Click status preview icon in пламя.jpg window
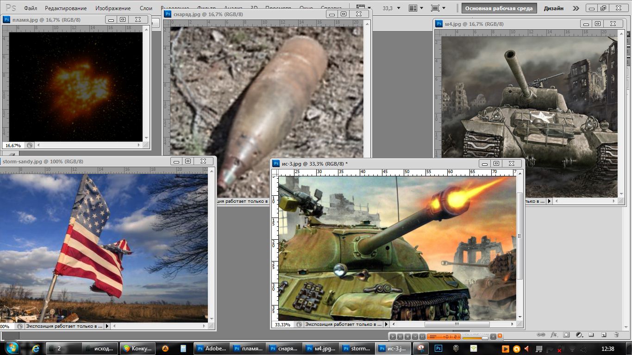 click(30, 145)
